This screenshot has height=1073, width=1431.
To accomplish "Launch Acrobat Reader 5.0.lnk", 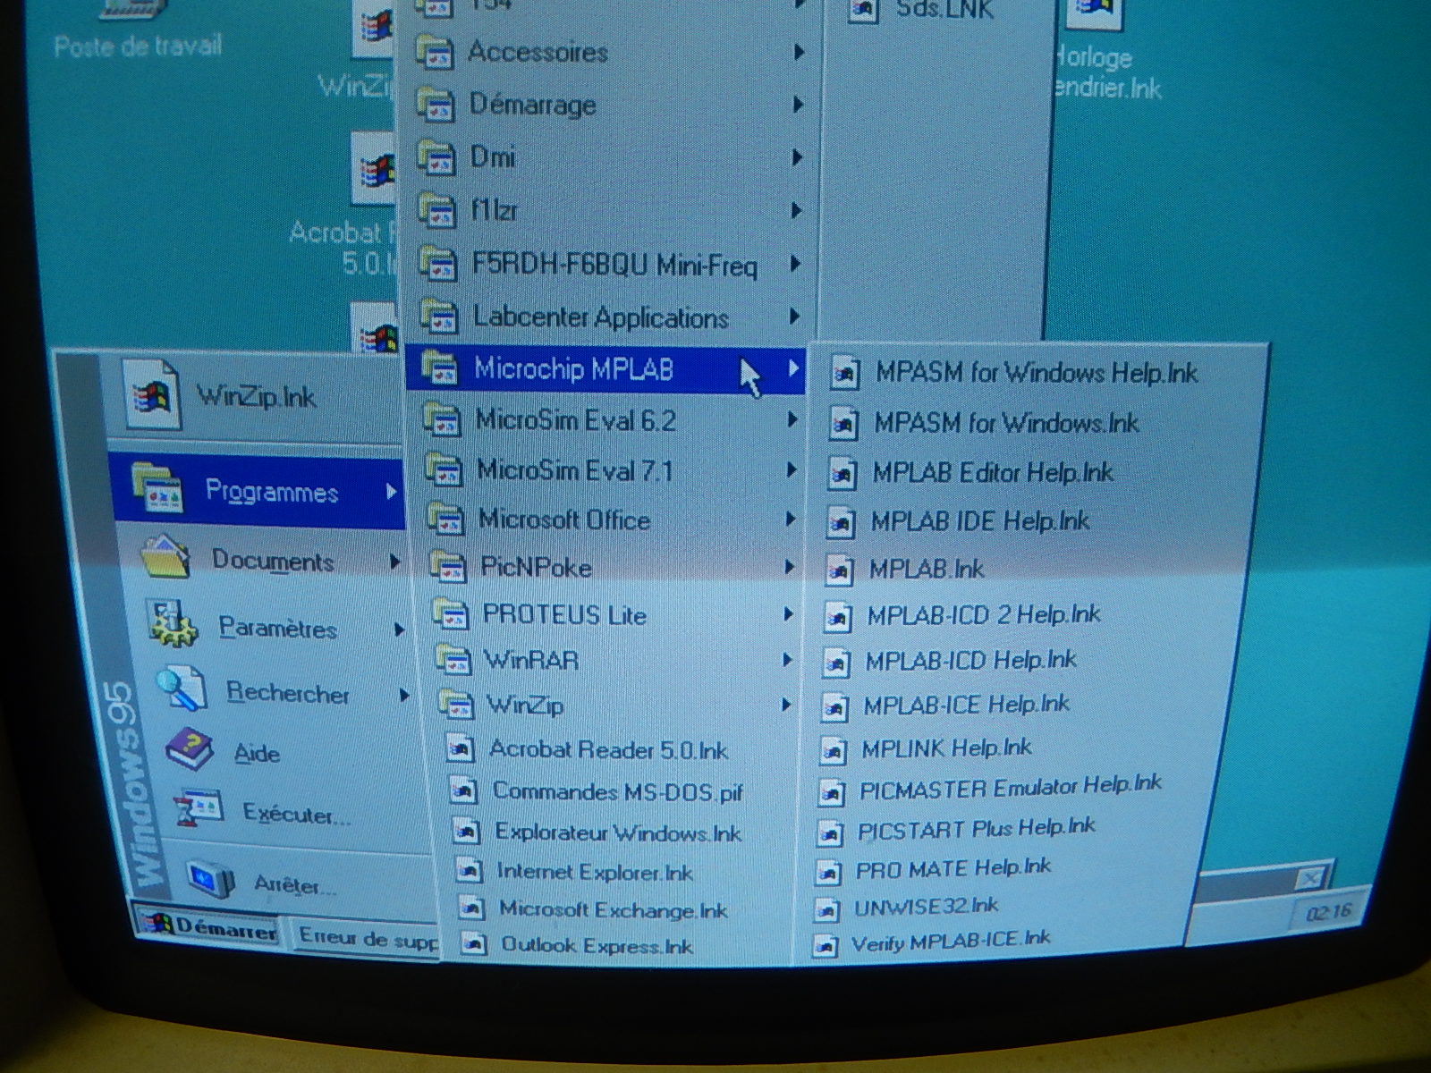I will pos(608,749).
